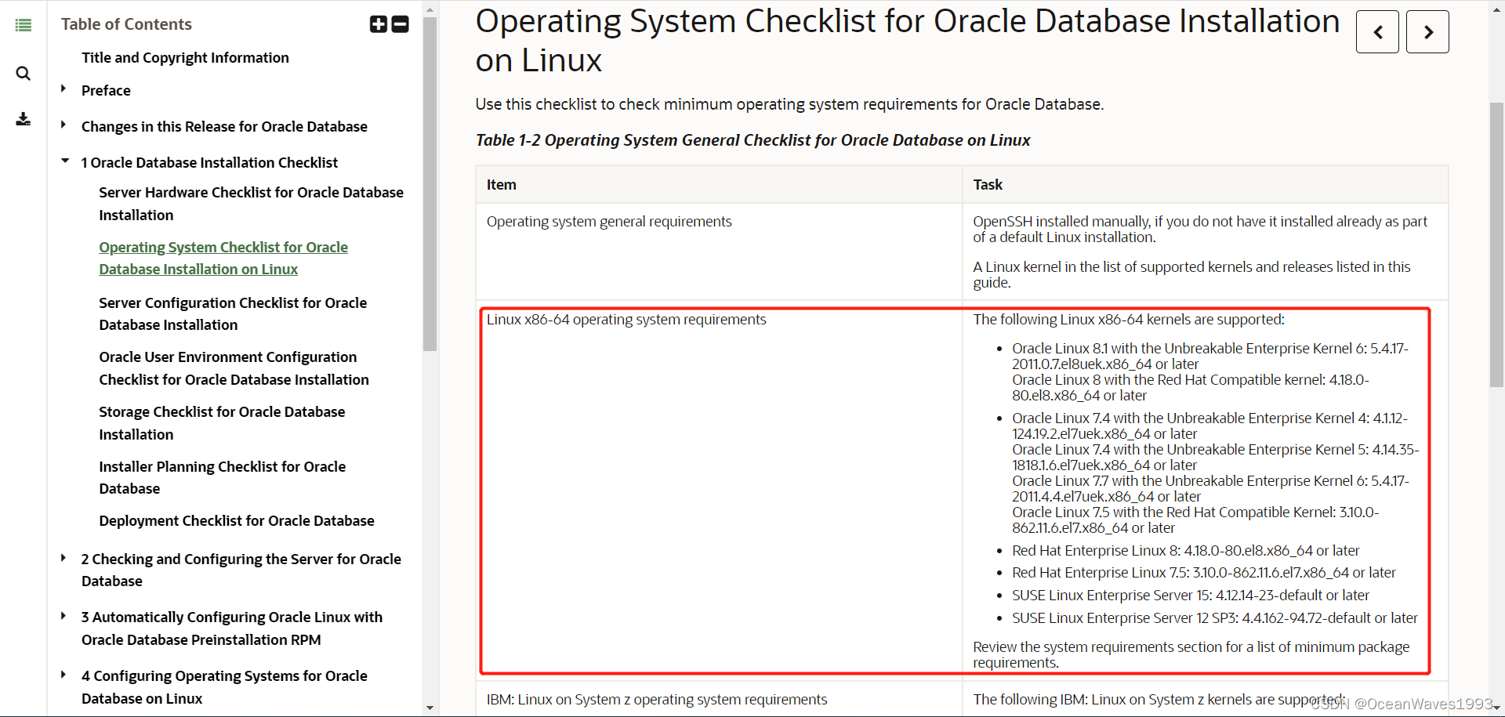
Task: Click the main page scrollbar thumb
Action: 1496,244
